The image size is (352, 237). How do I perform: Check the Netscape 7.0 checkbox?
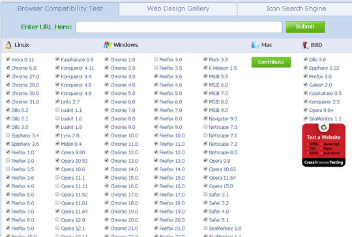[x=205, y=127]
